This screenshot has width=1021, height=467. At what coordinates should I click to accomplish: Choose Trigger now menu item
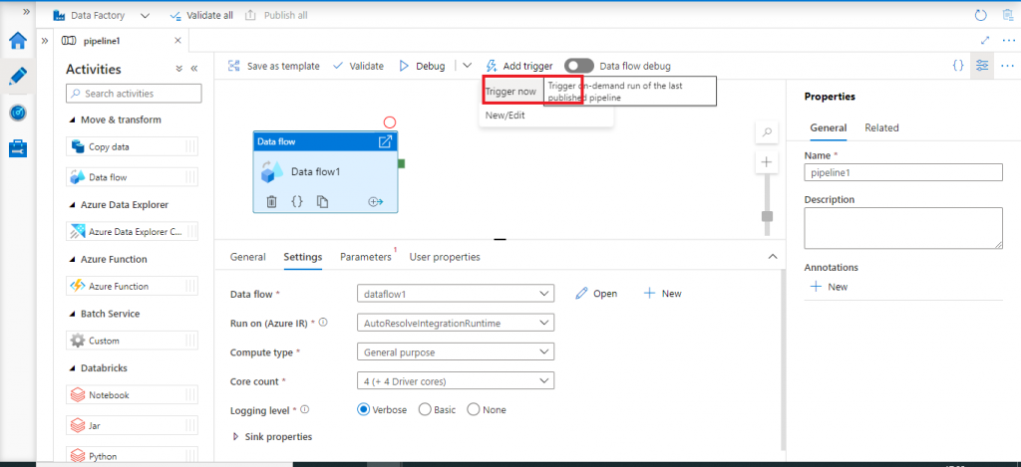pyautogui.click(x=511, y=92)
